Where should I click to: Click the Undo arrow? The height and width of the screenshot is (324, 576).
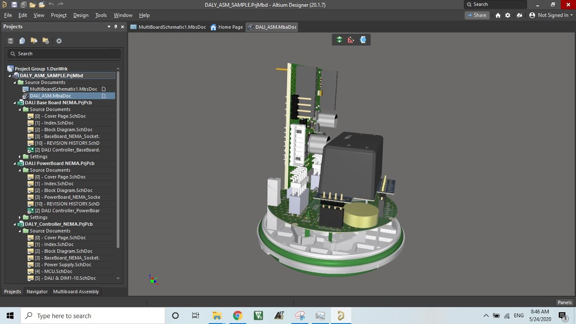(x=51, y=4)
